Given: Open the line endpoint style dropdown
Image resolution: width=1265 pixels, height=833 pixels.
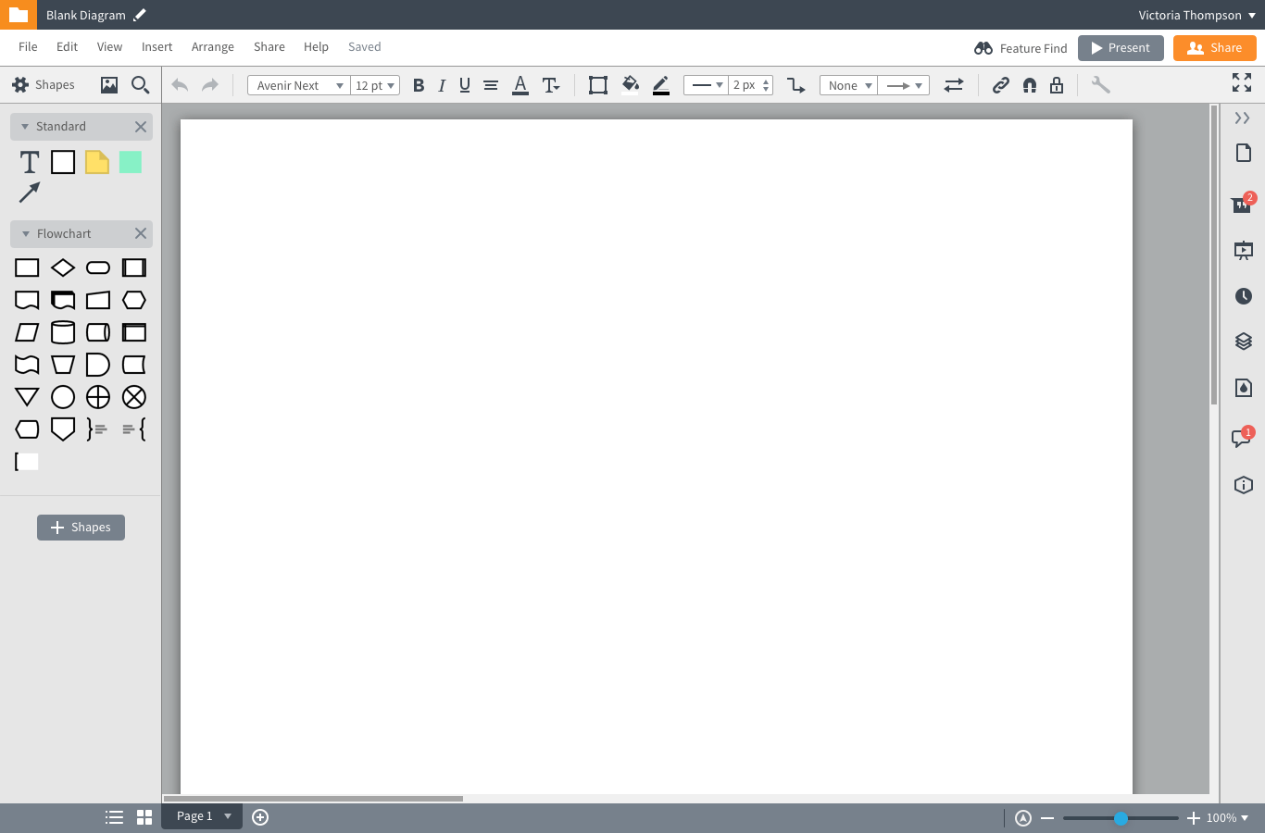Looking at the screenshot, I should click(904, 84).
